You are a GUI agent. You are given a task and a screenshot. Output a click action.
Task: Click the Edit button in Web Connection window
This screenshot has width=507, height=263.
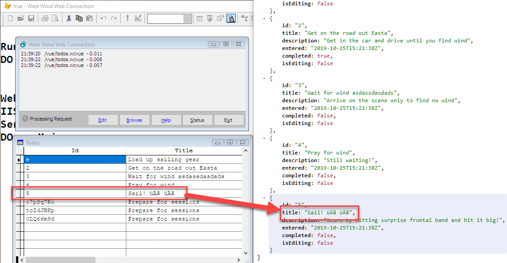(x=103, y=120)
